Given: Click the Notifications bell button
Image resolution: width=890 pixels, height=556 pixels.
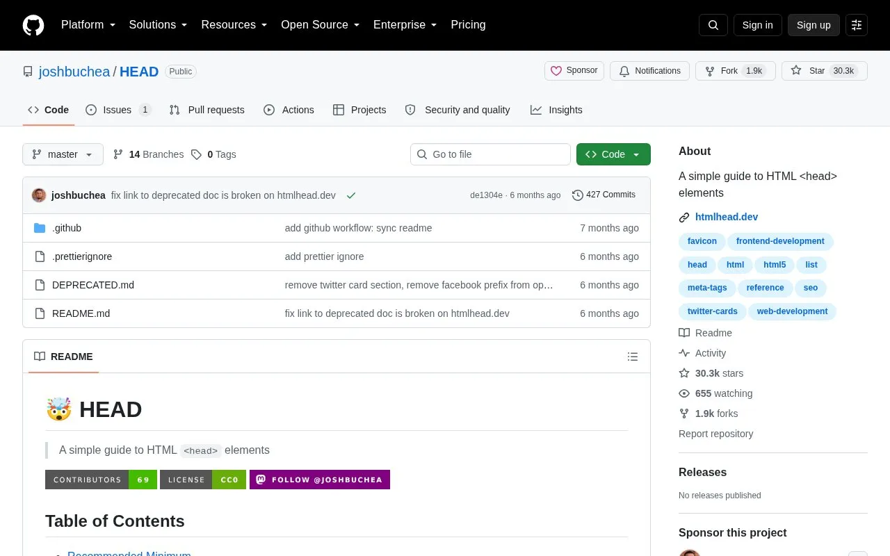Looking at the screenshot, I should 649,71.
